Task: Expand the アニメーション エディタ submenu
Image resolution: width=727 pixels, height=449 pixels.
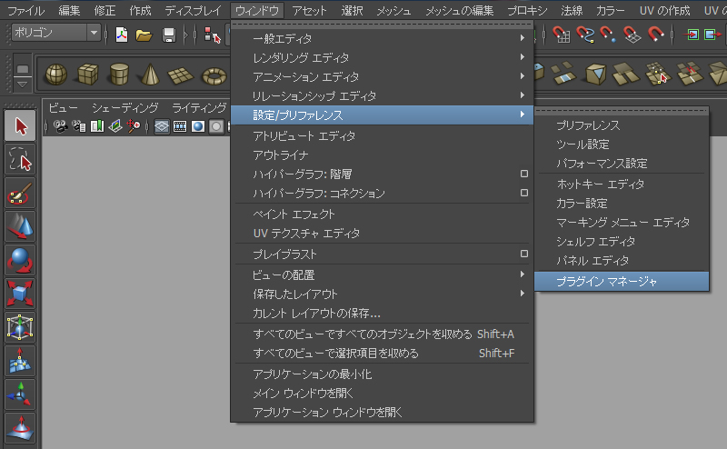Action: click(383, 76)
